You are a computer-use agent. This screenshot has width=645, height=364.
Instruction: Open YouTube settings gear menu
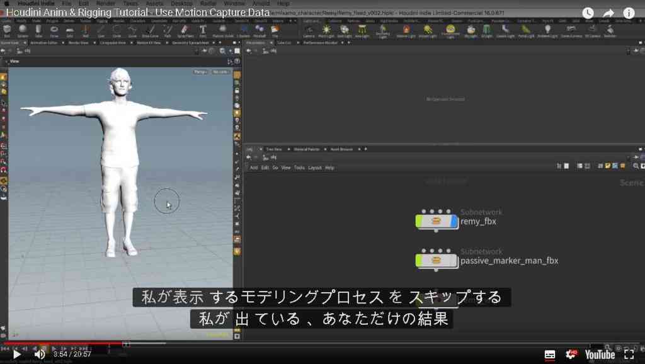571,354
